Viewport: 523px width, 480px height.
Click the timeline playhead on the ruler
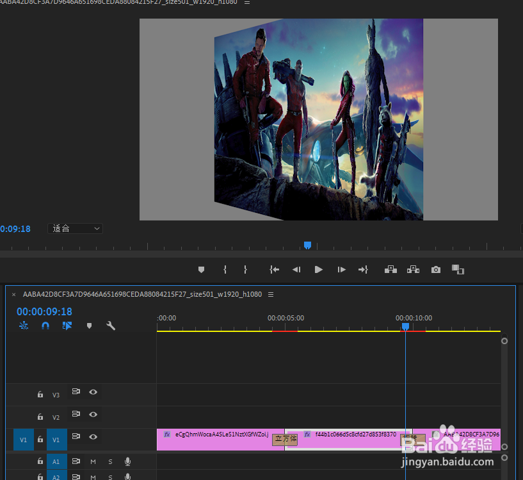coord(405,326)
